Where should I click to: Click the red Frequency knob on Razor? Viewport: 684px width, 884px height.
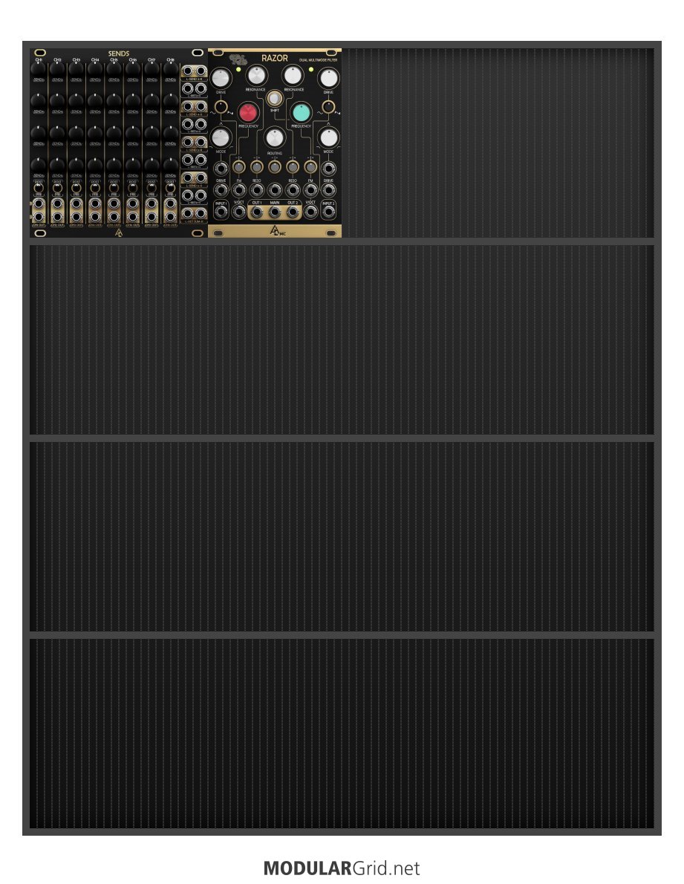coord(248,112)
